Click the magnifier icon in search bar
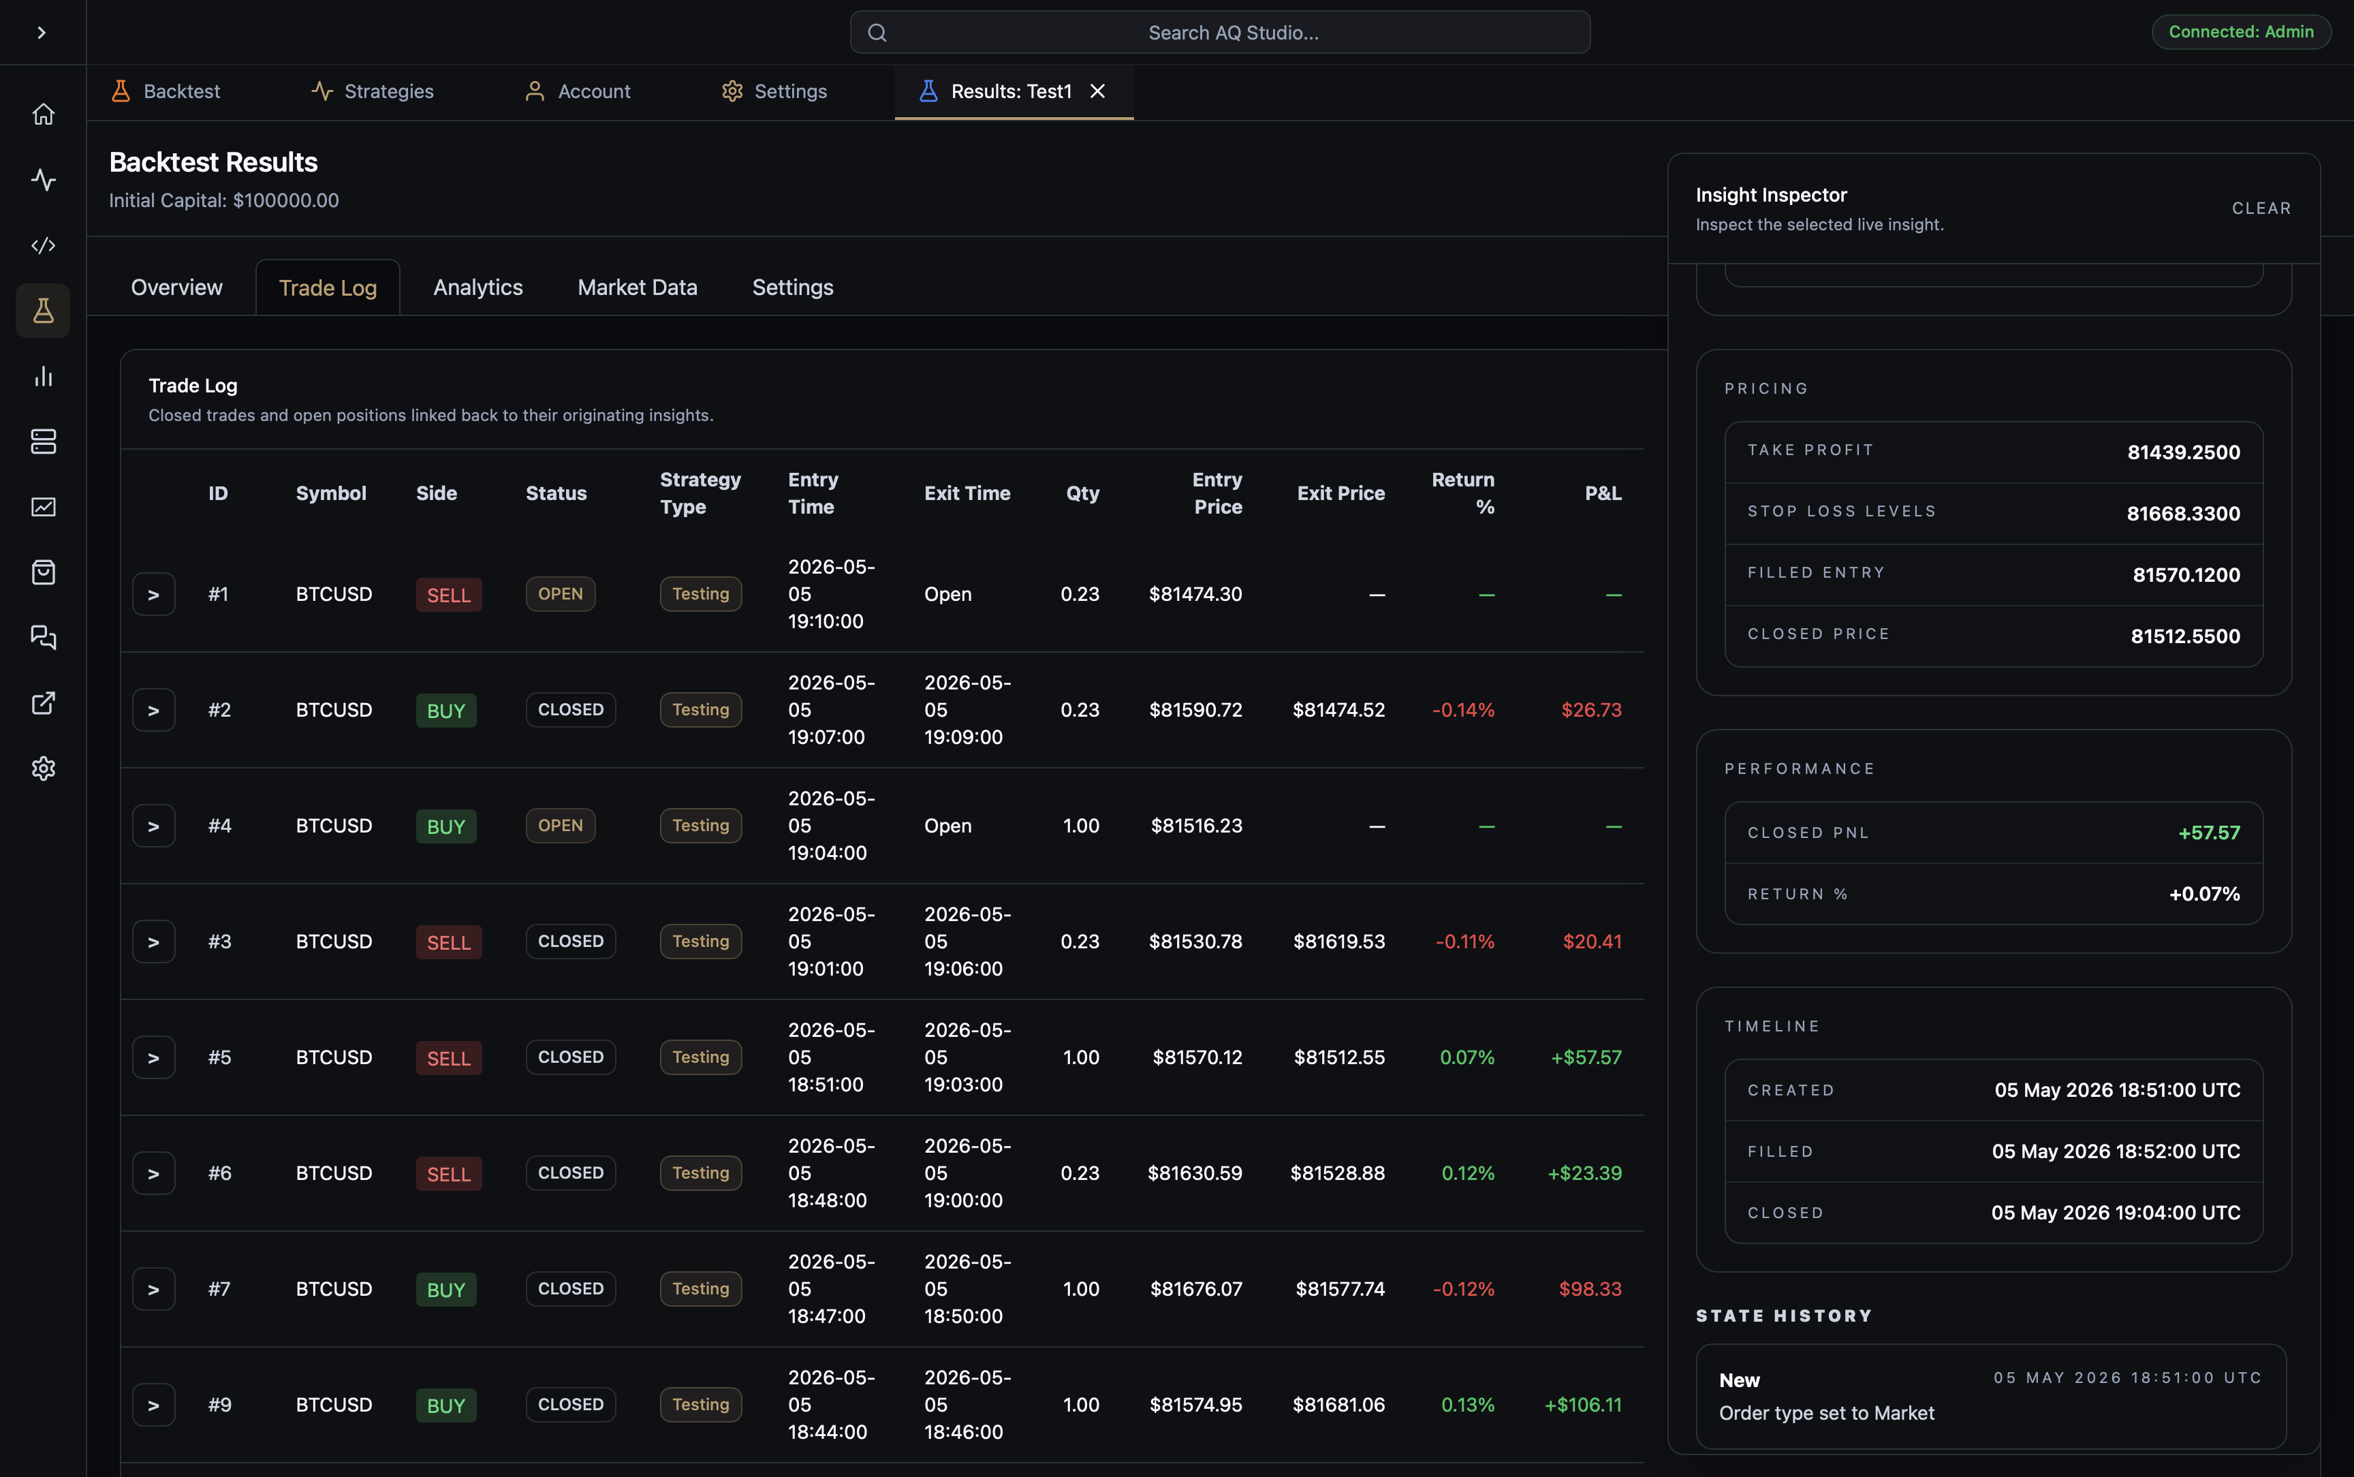The width and height of the screenshot is (2354, 1477). tap(877, 33)
